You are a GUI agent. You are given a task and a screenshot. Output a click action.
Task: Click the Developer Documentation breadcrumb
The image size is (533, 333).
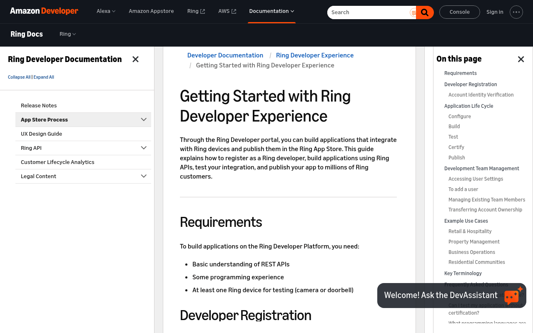coord(225,55)
